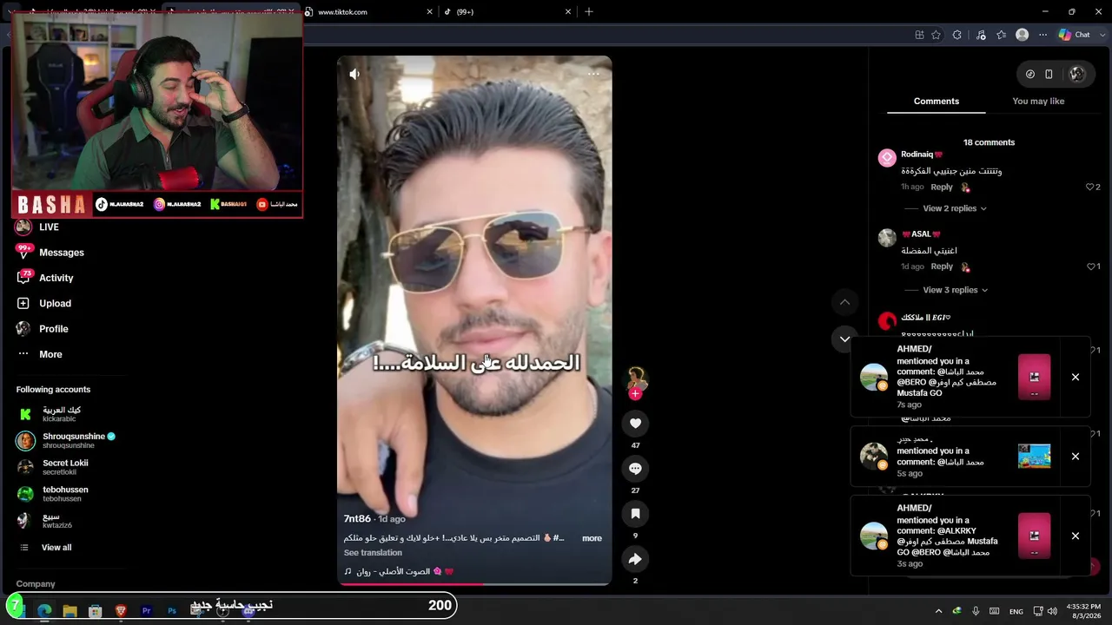The width and height of the screenshot is (1112, 625).
Task: Expand View 3 replies under ASAL
Action: point(955,290)
